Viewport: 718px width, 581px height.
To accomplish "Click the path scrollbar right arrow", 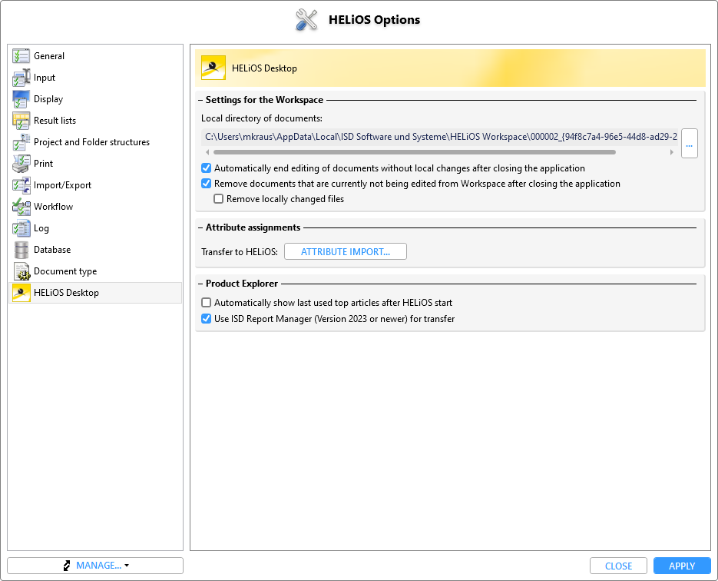I will pyautogui.click(x=672, y=152).
